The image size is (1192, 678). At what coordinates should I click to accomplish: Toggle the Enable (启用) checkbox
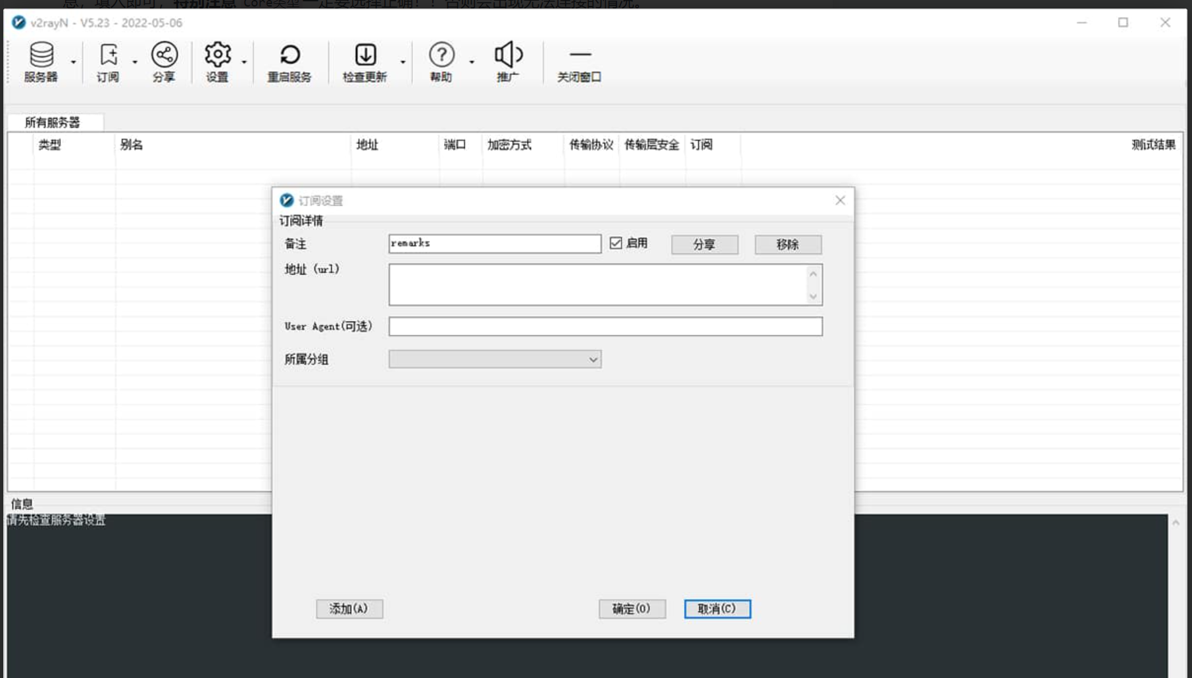616,243
